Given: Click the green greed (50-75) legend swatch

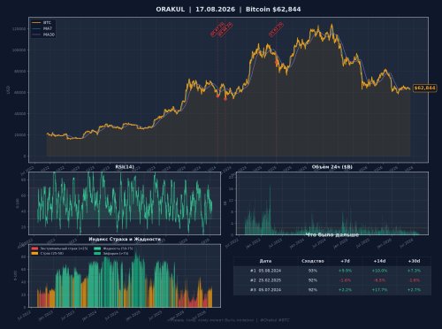Looking at the screenshot, I should click(97, 249).
